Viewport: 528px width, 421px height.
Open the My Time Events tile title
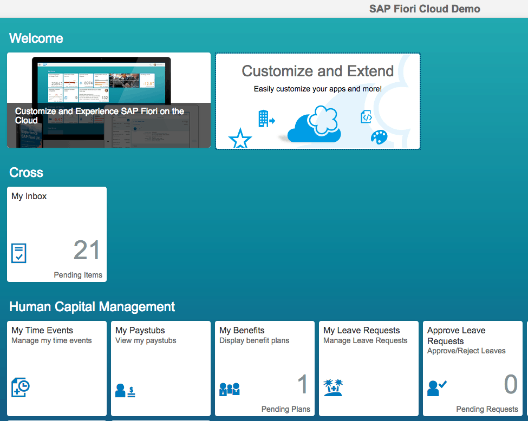tap(42, 330)
